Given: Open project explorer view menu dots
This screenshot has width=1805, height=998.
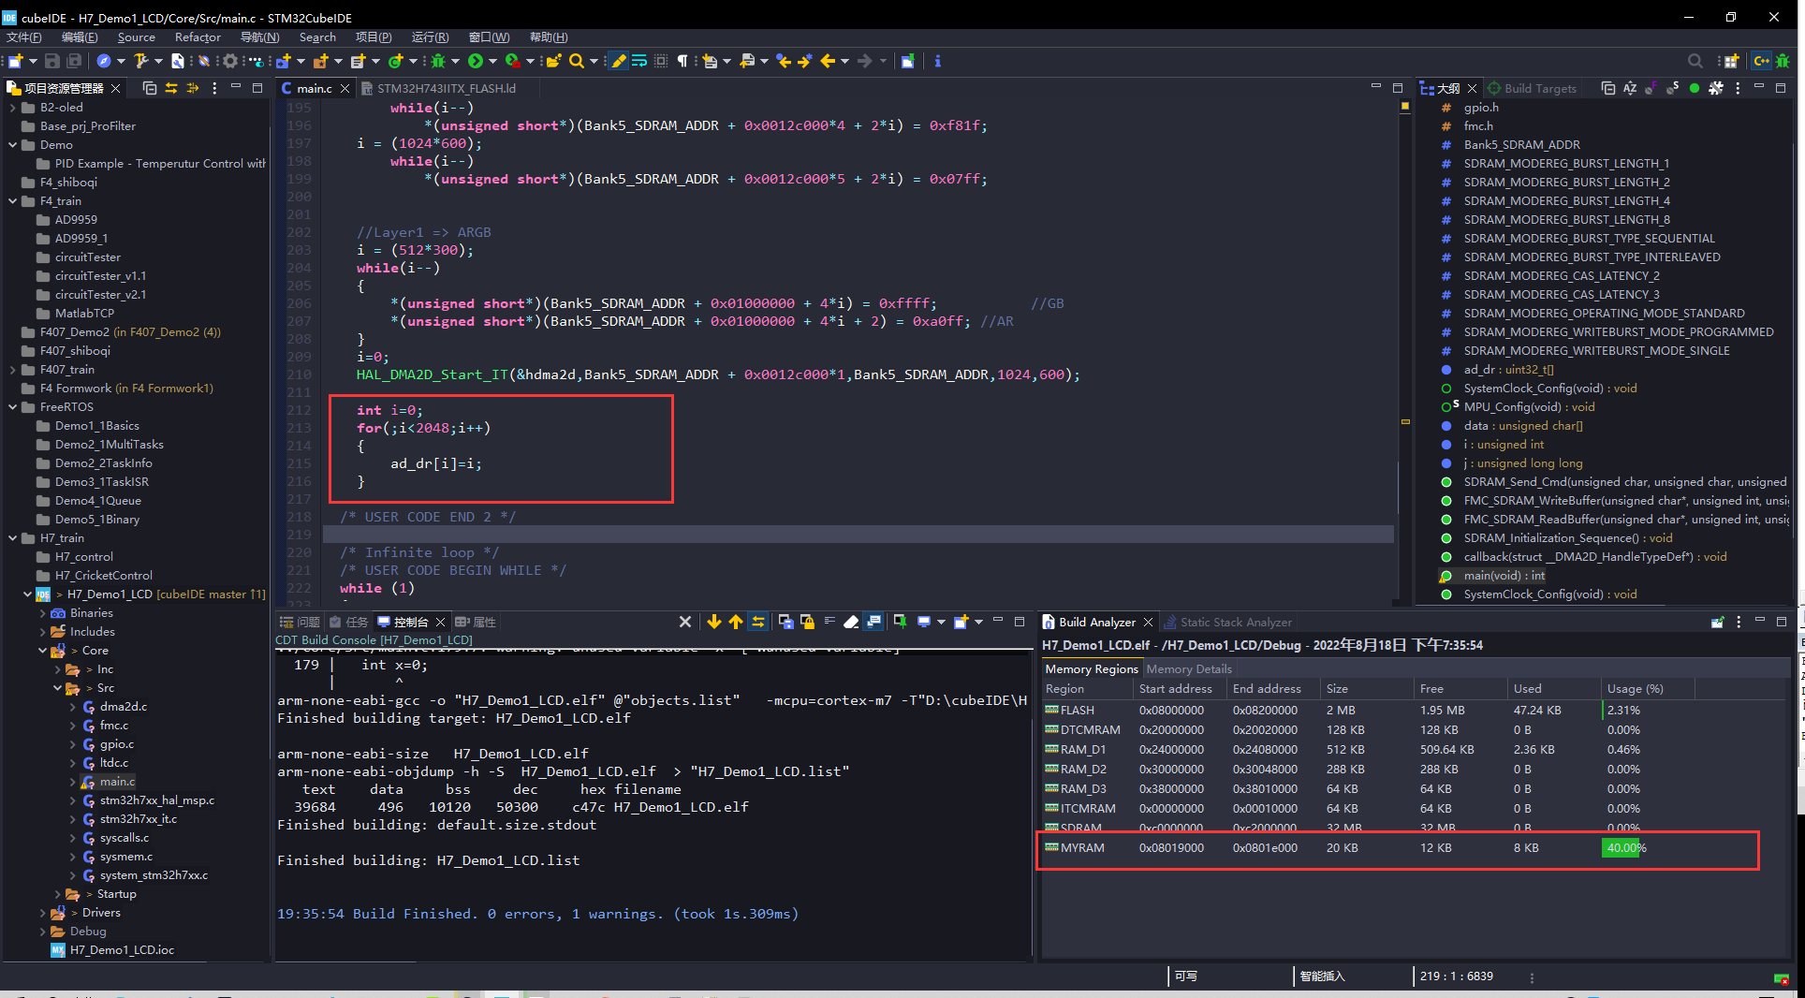Looking at the screenshot, I should [214, 88].
